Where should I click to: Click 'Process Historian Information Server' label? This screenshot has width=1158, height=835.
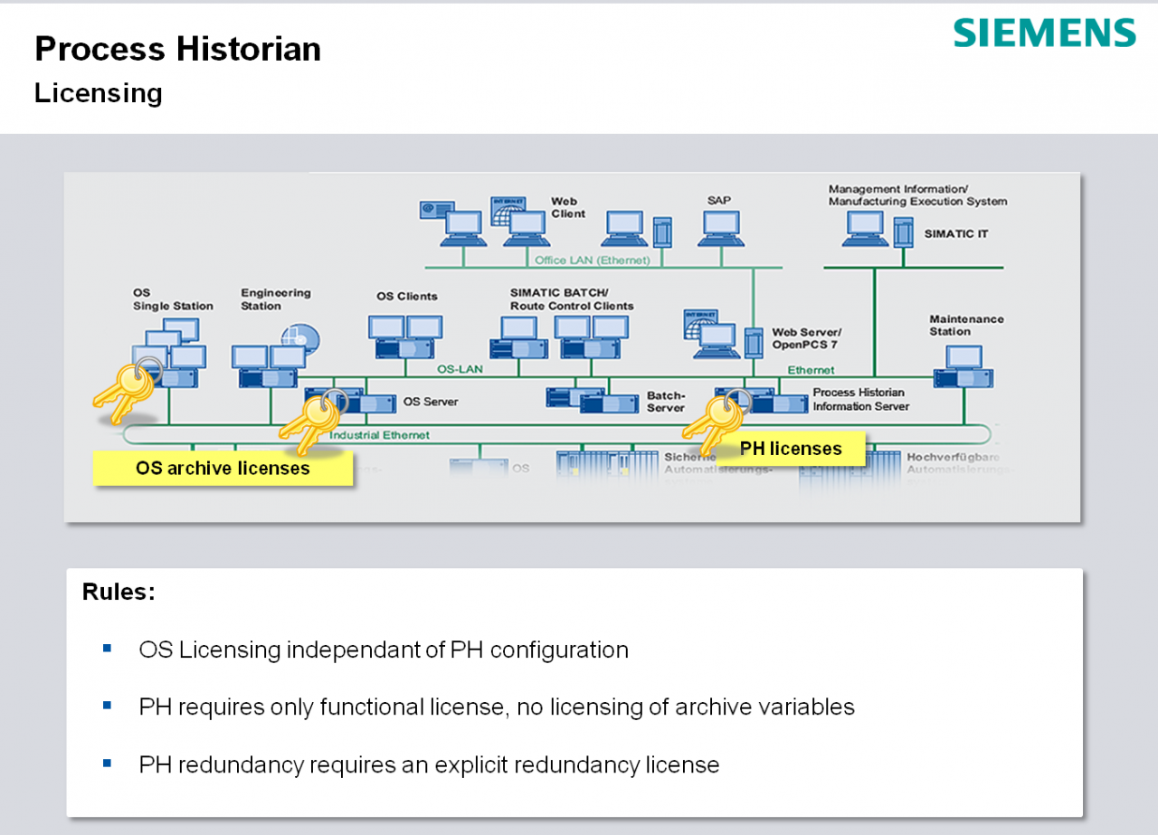pyautogui.click(x=859, y=399)
